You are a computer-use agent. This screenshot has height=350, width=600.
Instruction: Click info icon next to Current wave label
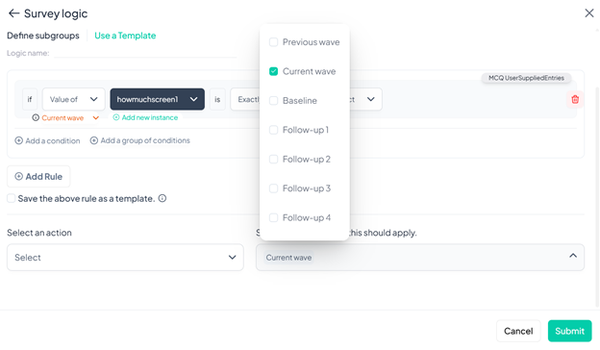[36, 118]
